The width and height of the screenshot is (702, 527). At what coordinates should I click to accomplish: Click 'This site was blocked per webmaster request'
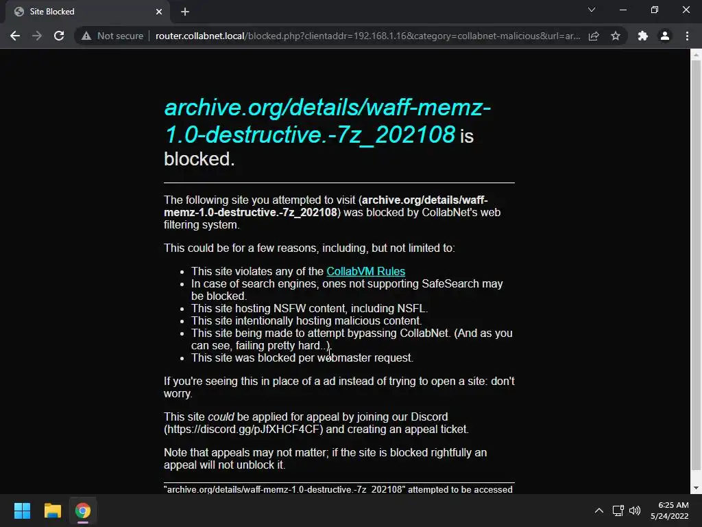coord(302,358)
